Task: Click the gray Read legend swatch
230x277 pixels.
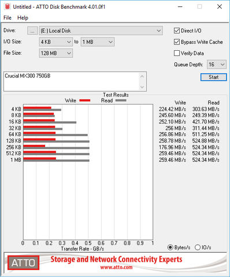Action: pyautogui.click(x=121, y=100)
